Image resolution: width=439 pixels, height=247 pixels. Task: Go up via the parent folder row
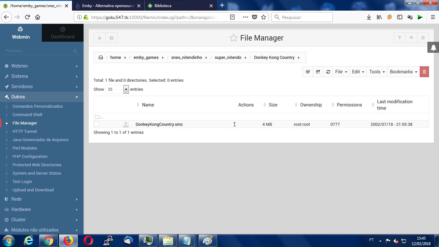pos(261,117)
